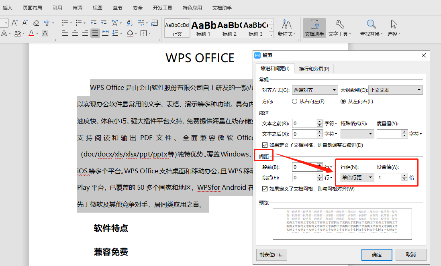Click the 段前(B) spacing field
Image resolution: width=441 pixels, height=266 pixels.
click(x=304, y=167)
